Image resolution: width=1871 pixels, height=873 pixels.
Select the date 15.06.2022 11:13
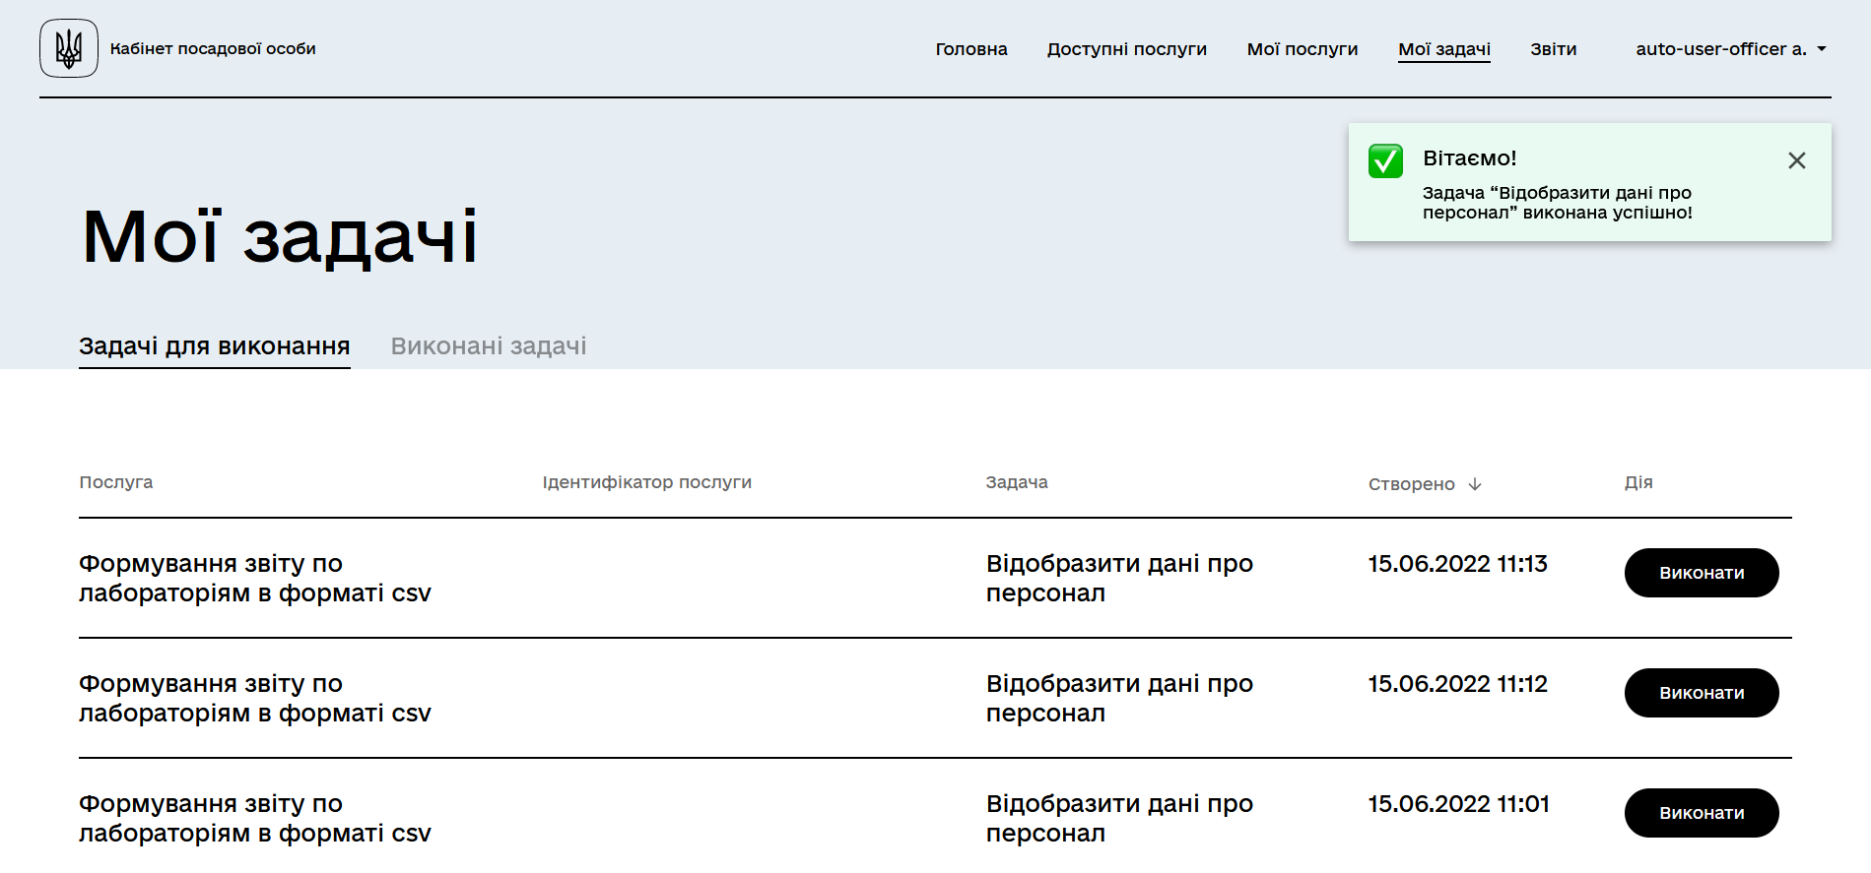[1458, 564]
